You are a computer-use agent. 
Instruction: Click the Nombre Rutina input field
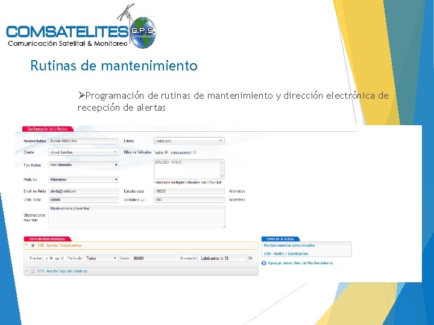coord(84,141)
